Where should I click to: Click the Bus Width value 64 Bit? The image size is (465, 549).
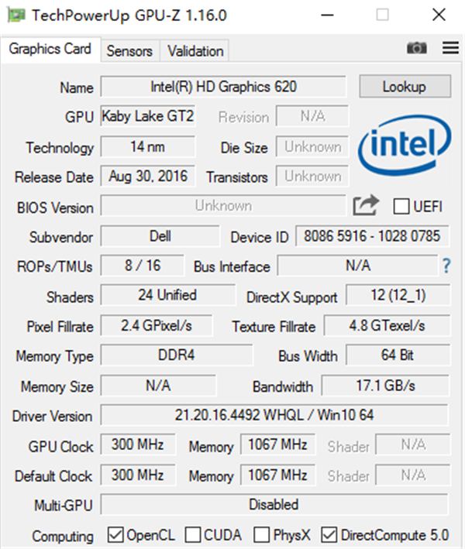(398, 355)
